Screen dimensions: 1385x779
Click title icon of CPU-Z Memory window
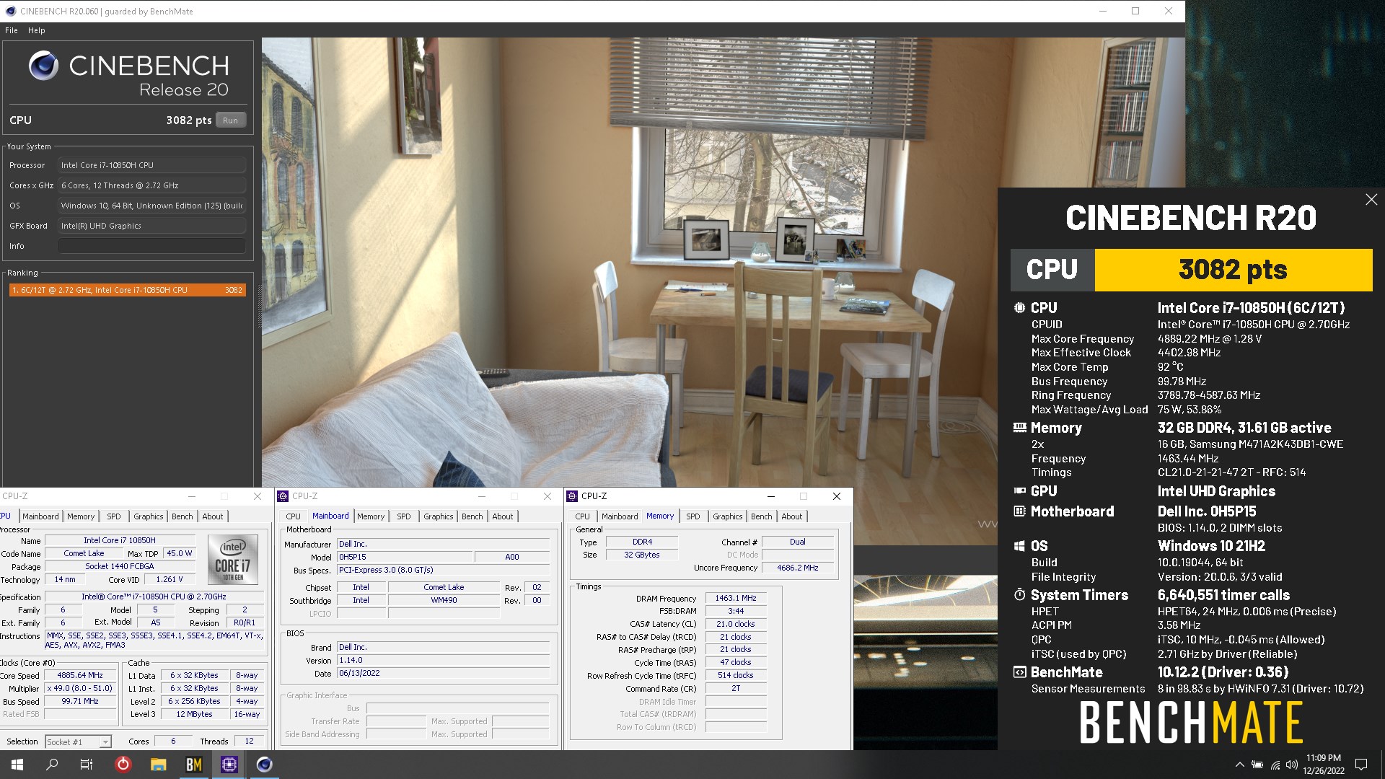[x=572, y=496]
